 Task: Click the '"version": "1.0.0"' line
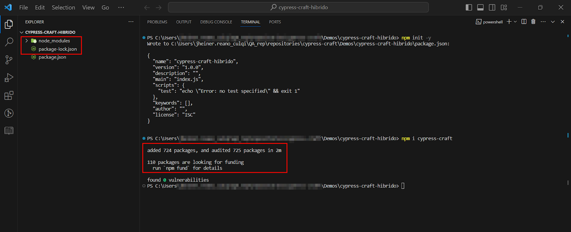(178, 67)
